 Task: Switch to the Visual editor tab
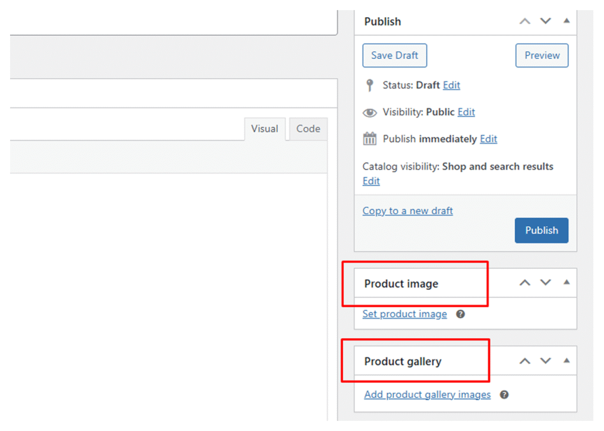coord(264,129)
